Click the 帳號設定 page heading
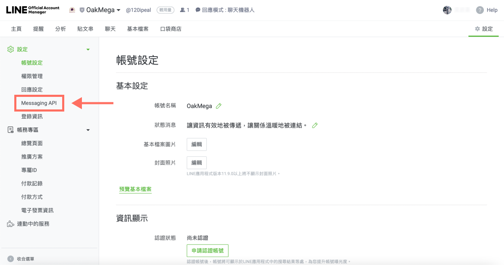Viewport: 504px width, 265px height. [x=137, y=60]
